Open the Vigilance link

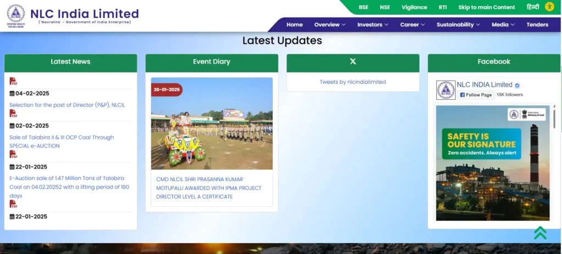coord(414,7)
